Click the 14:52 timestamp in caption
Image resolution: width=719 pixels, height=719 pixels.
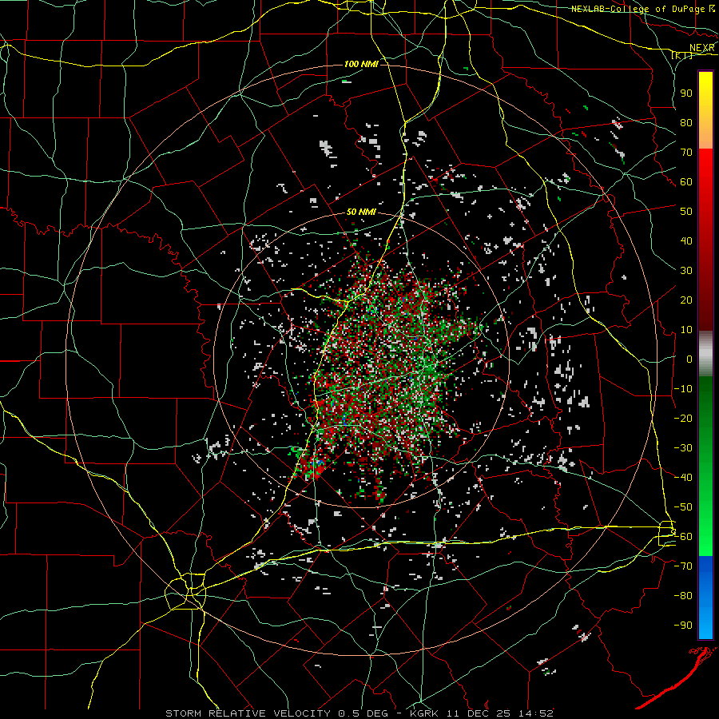(x=536, y=713)
